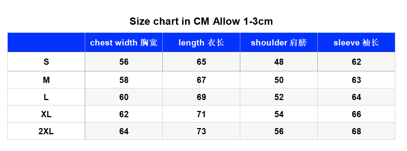Click the XL size row label
407x151 pixels.
point(46,114)
